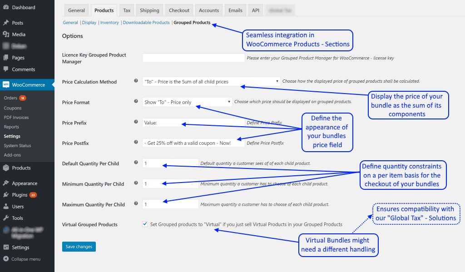465x272 pixels.
Task: Open the Display sub-section link
Action: 89,23
